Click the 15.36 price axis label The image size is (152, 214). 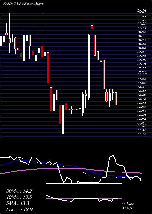[142, 60]
